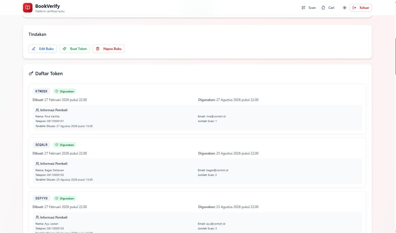This screenshot has width=396, height=233.
Task: Click the Digunakan badge for EEFYY9
Action: tap(65, 198)
